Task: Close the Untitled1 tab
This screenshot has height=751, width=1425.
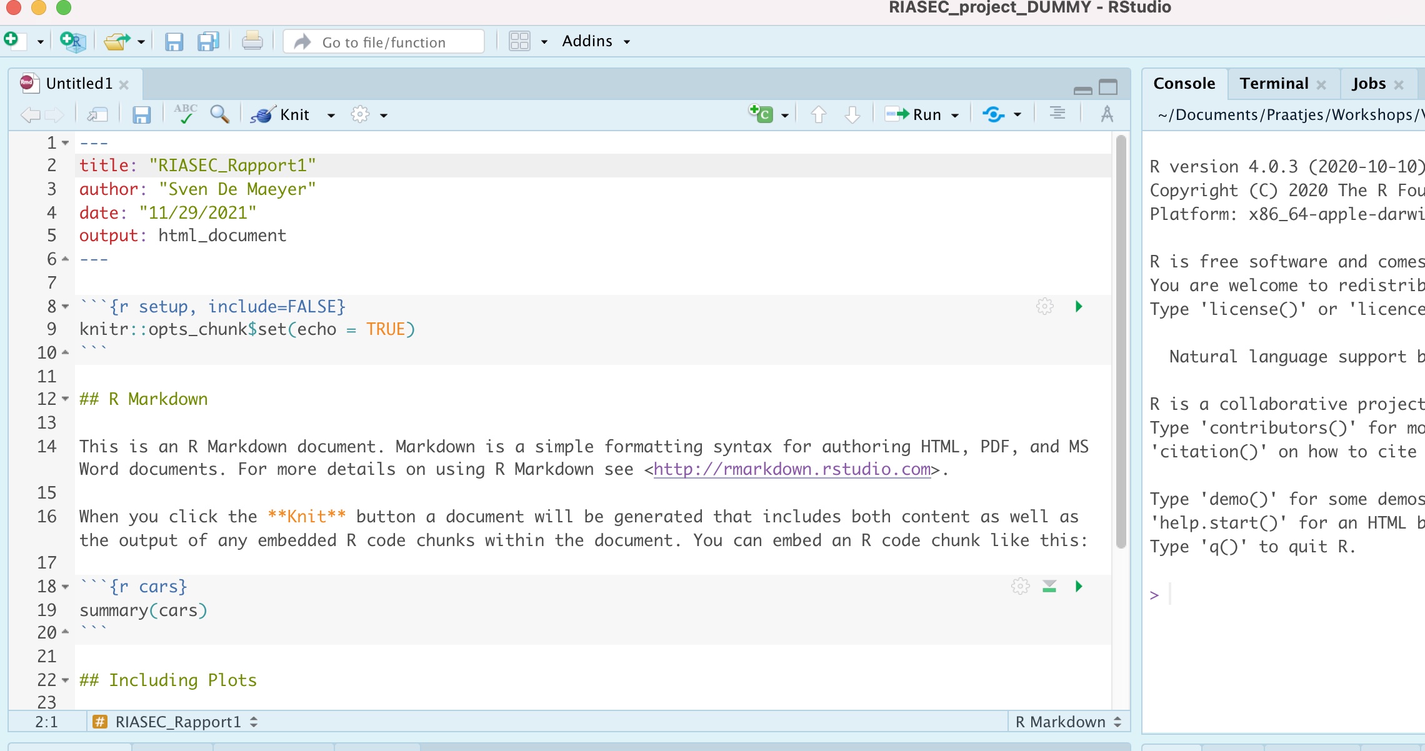Action: click(x=124, y=85)
